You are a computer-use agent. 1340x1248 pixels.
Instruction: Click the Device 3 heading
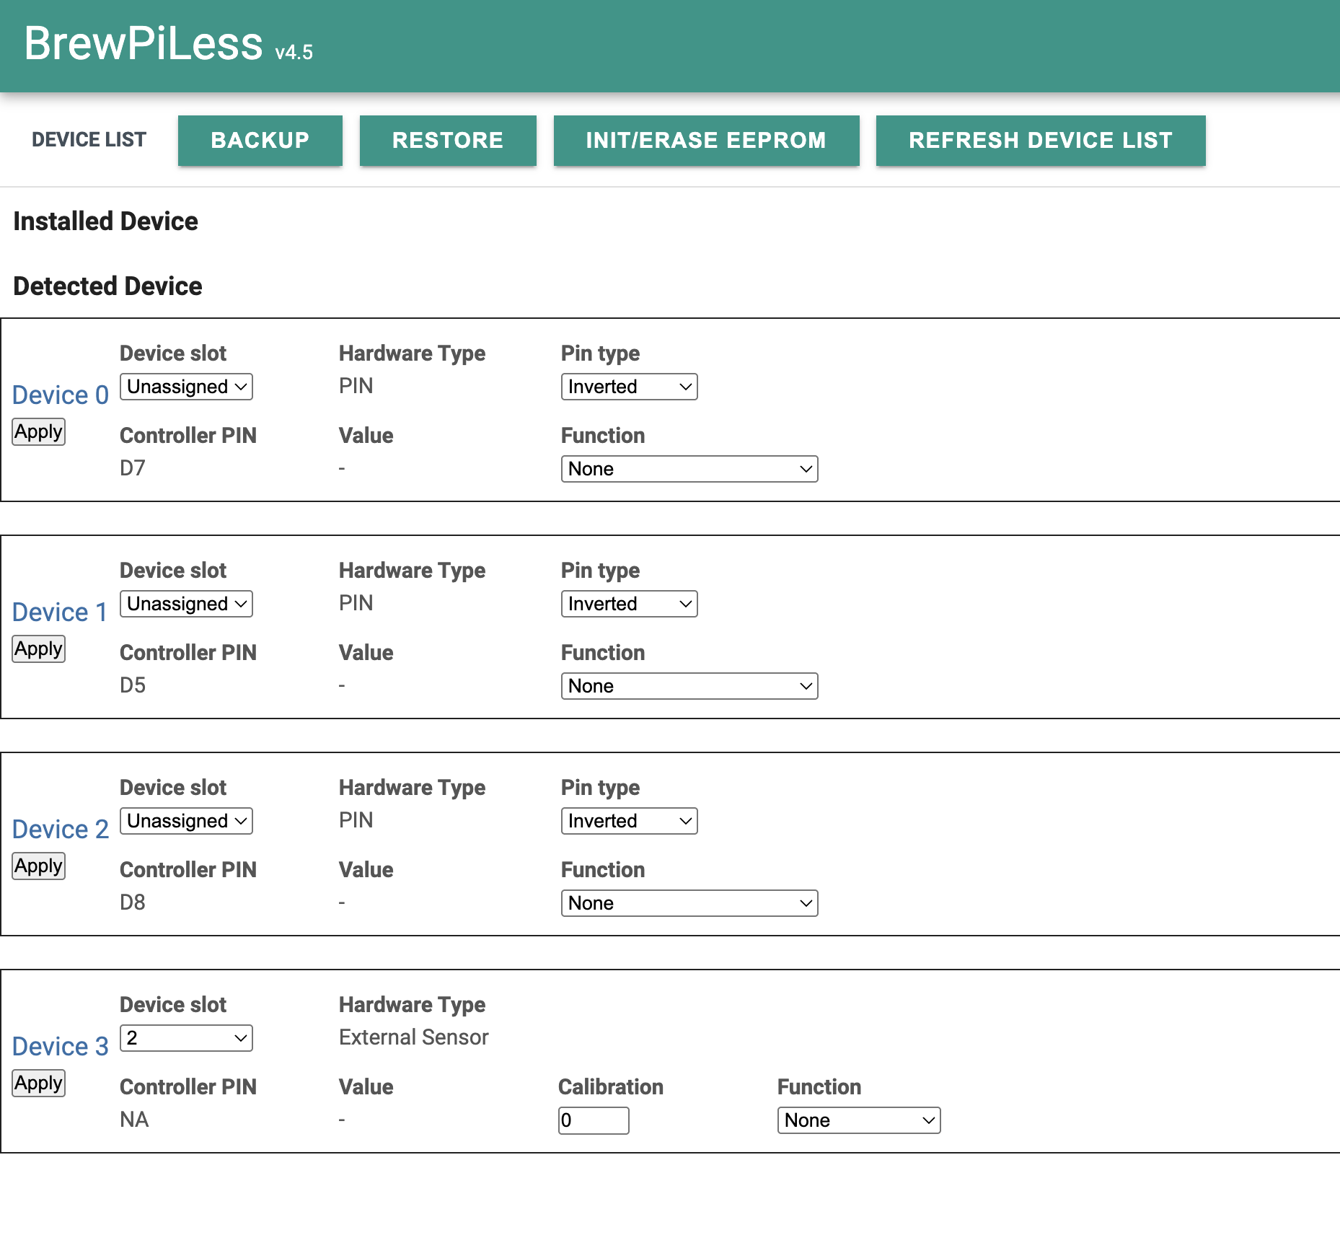pyautogui.click(x=61, y=1046)
